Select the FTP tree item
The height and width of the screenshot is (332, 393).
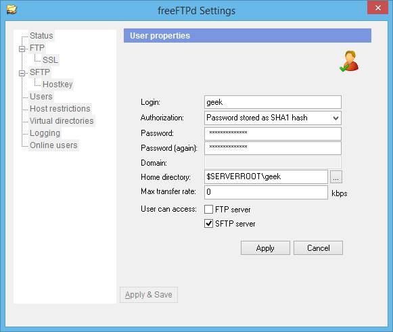point(37,47)
